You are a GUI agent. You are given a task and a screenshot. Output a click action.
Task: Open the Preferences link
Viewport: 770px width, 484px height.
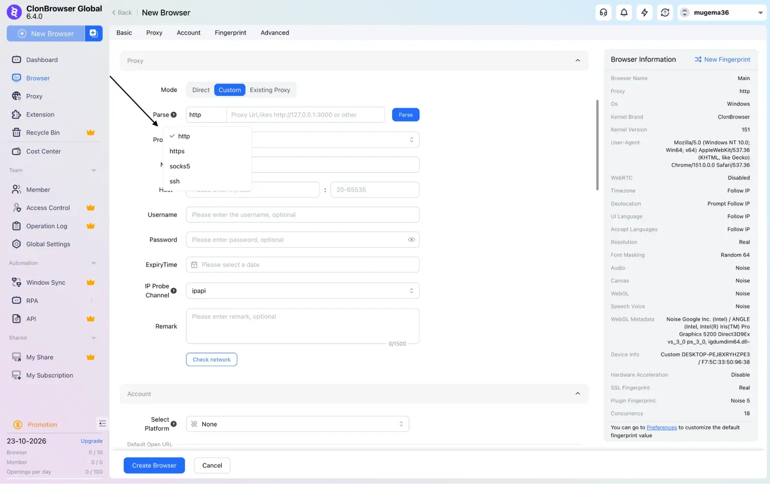click(x=662, y=427)
